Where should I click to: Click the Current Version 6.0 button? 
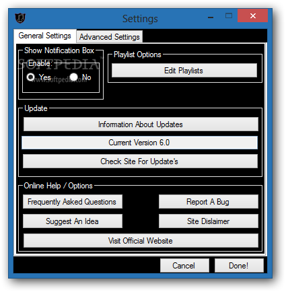click(139, 143)
